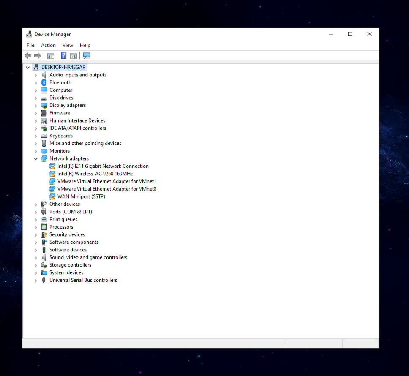Expand the IDE ATA/ATAPI controllers chevron

[36, 128]
